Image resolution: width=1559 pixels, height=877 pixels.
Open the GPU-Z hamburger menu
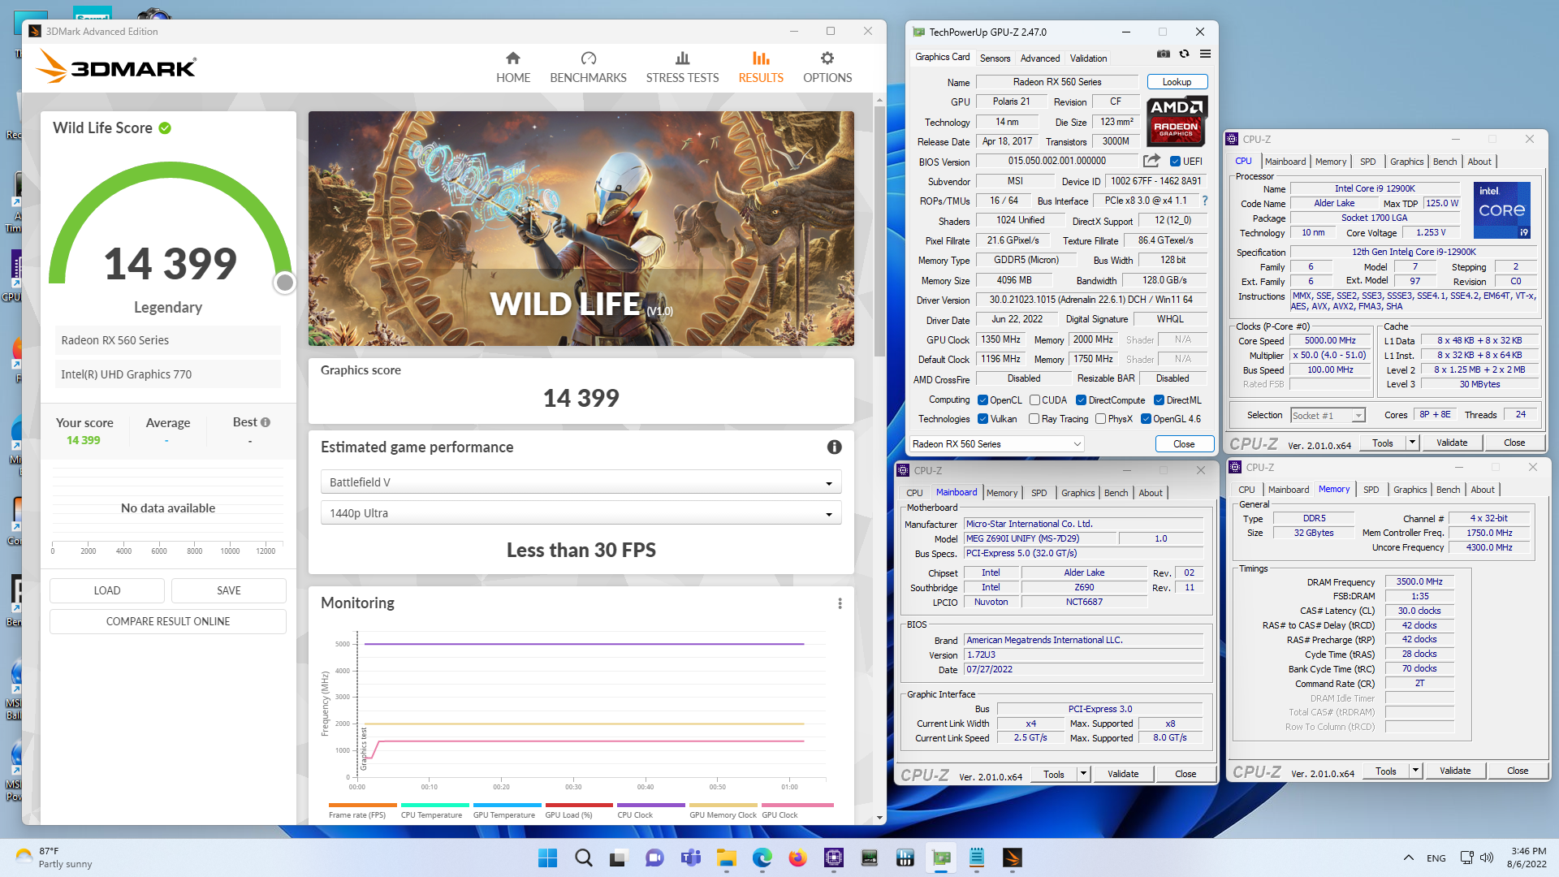pos(1206,54)
